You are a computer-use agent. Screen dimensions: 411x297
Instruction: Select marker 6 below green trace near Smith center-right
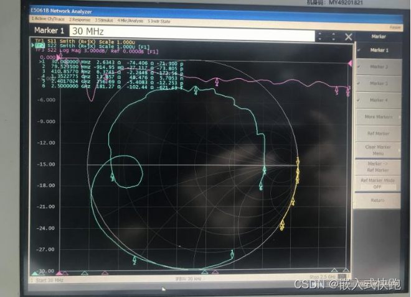[x=261, y=186]
